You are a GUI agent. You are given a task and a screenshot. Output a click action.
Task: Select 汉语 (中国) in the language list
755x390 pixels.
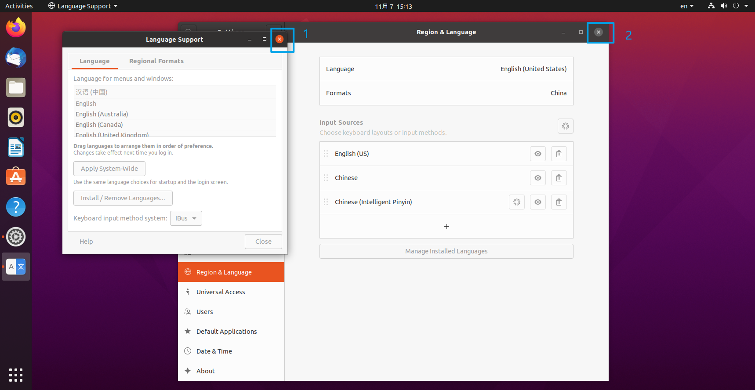coord(175,92)
